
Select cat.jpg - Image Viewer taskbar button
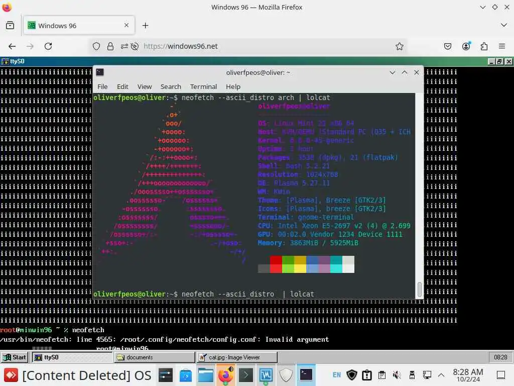click(237, 357)
